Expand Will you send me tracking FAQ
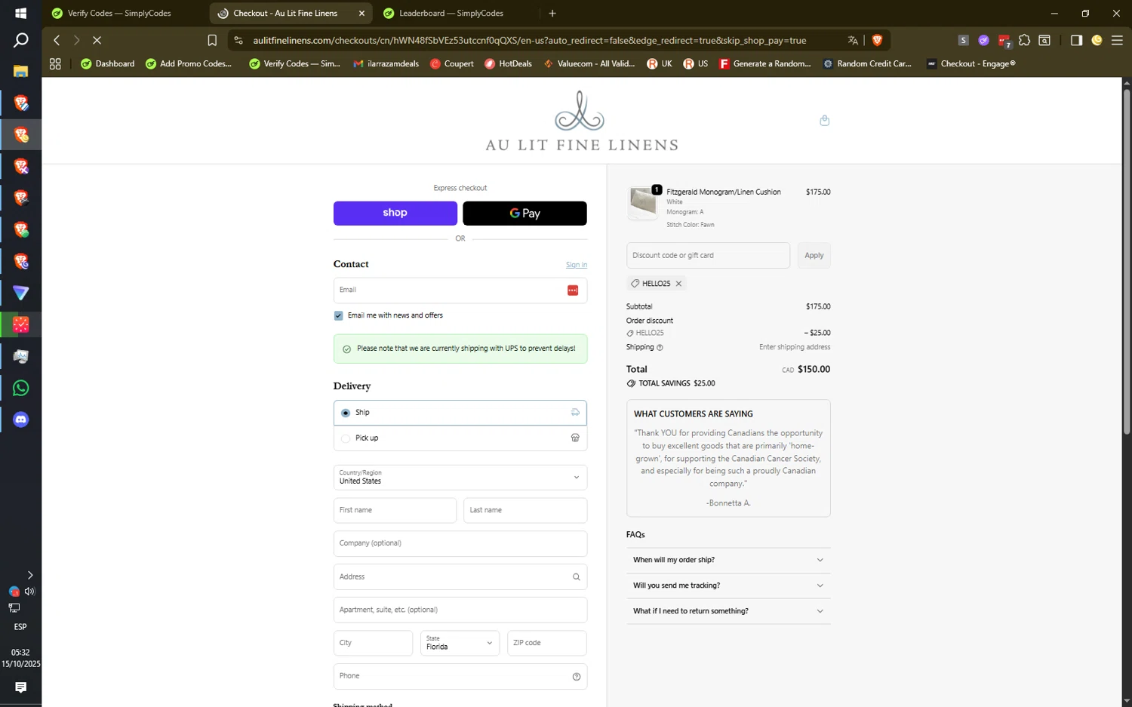 pos(728,586)
